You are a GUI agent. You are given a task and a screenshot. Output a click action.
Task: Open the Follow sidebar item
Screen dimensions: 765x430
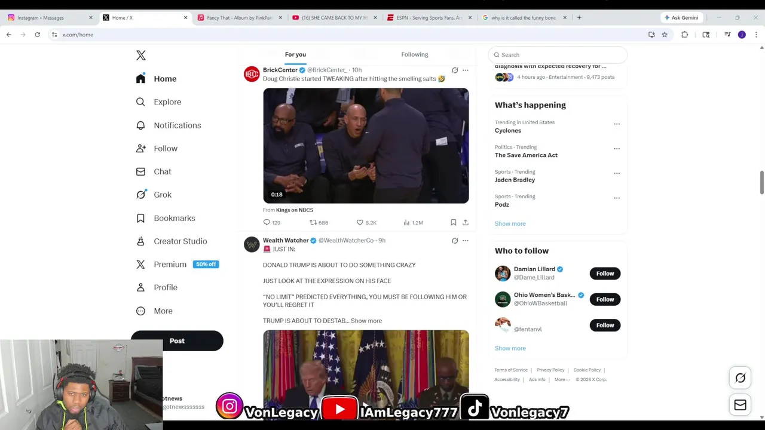[157, 149]
